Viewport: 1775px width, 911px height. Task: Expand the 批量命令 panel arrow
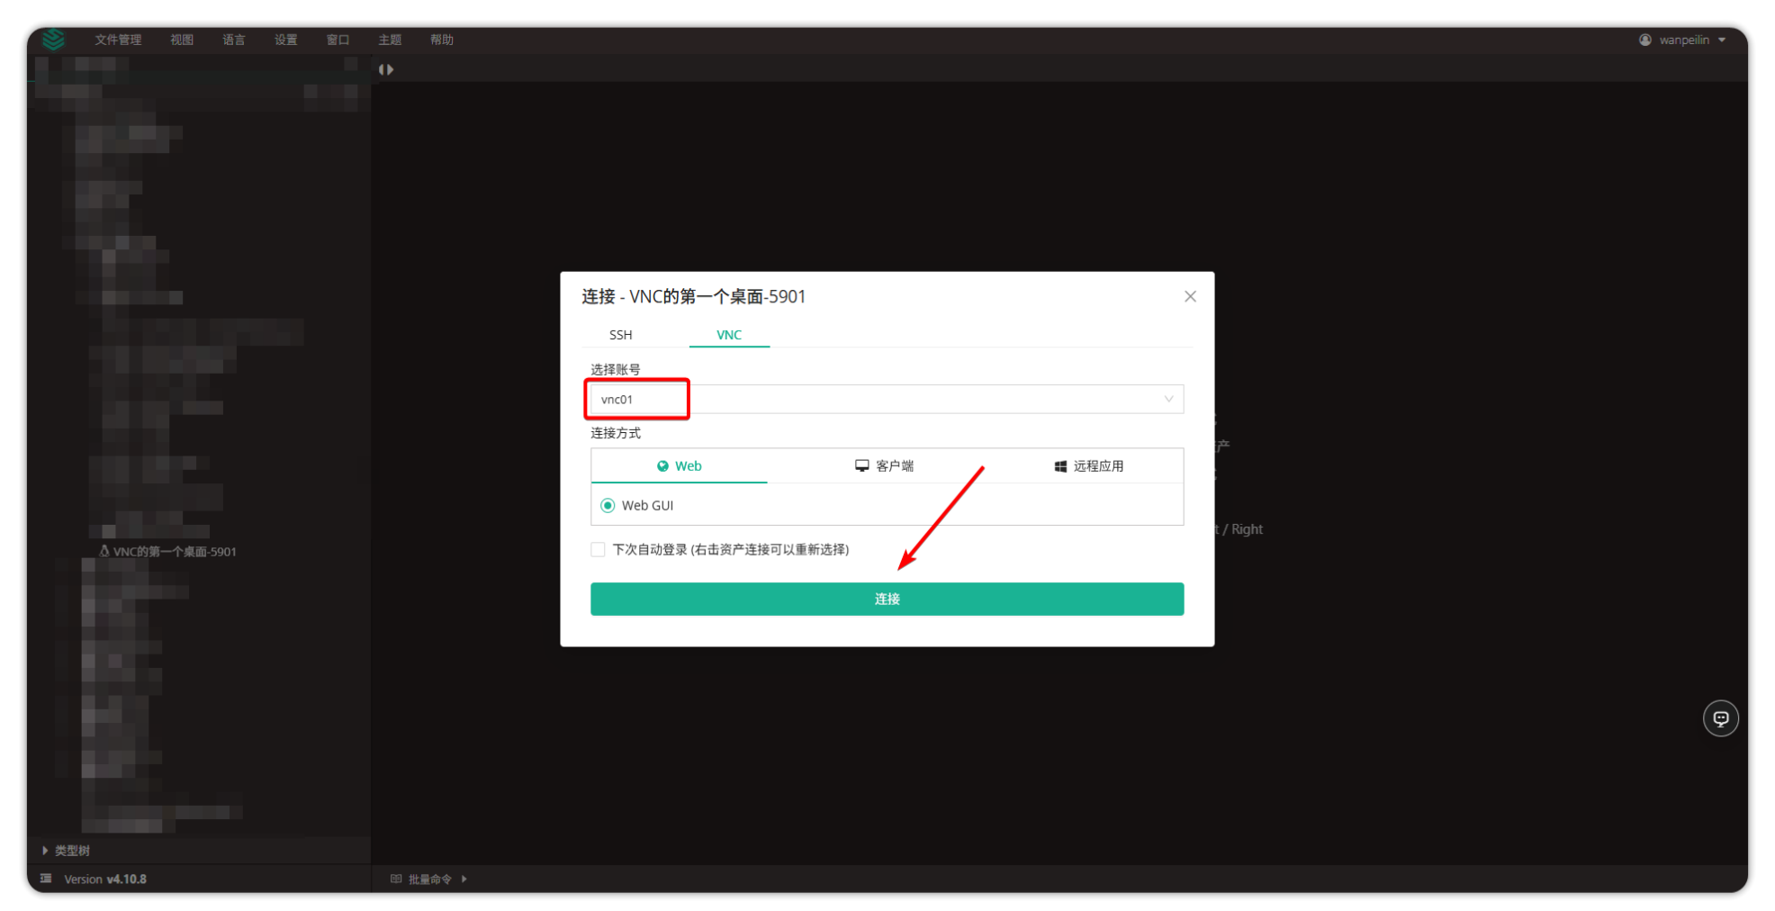tap(464, 879)
